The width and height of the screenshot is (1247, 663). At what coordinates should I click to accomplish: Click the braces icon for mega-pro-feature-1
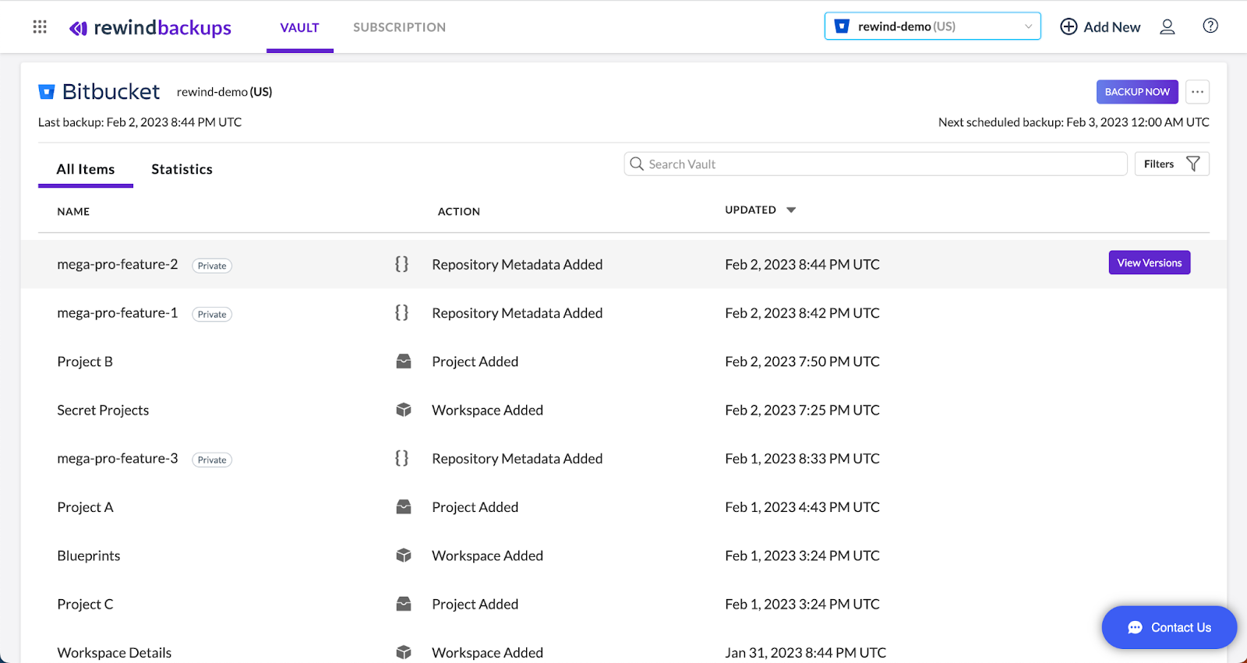click(x=402, y=312)
